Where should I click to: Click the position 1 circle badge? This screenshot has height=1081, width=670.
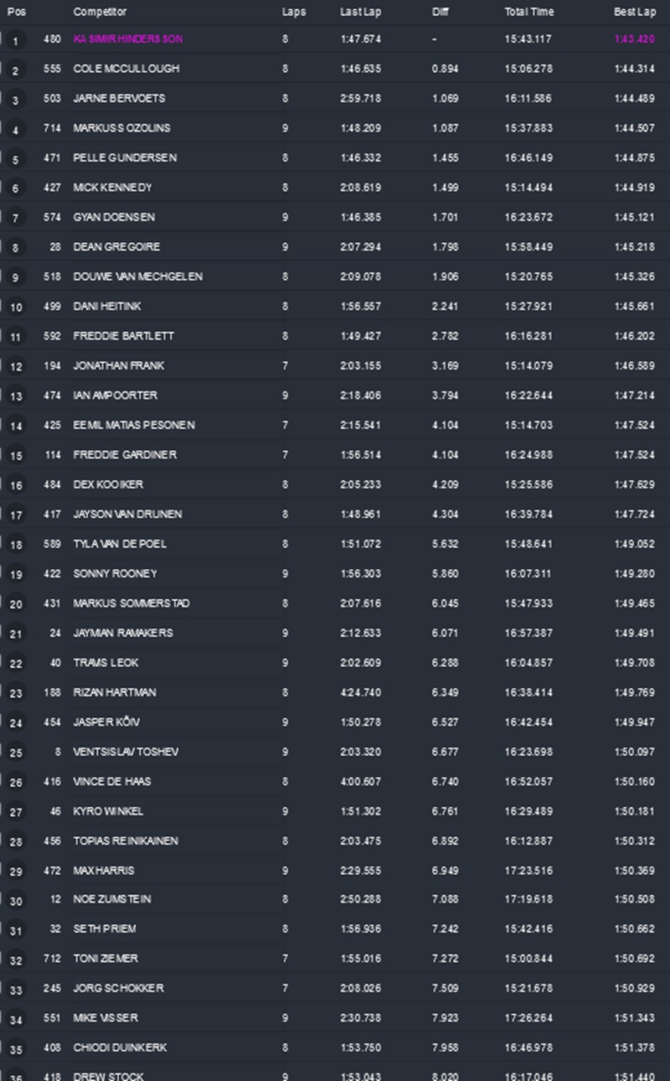pyautogui.click(x=15, y=41)
